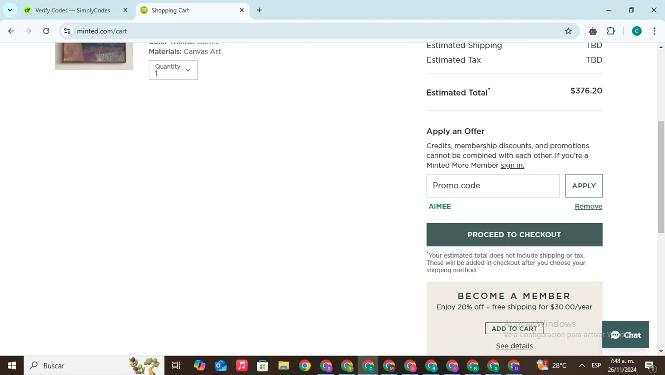Click Proceed to Checkout
Viewport: 665px width, 375px height.
[x=514, y=234]
